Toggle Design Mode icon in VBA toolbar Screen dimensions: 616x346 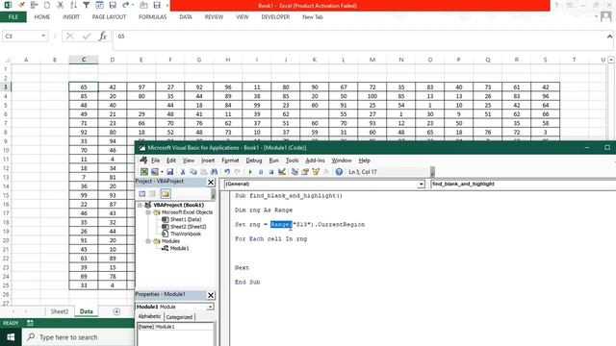pyautogui.click(x=282, y=172)
